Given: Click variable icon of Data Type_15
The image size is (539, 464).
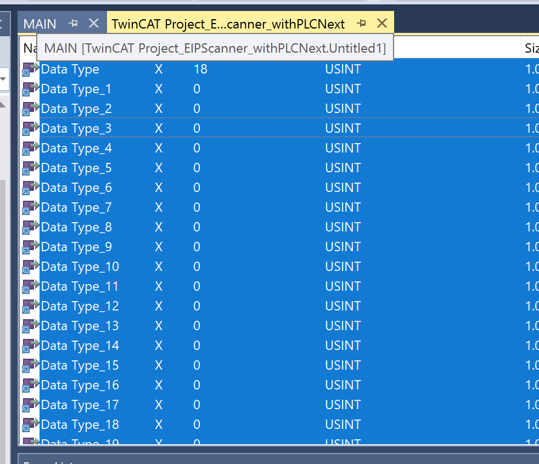Looking at the screenshot, I should pos(30,365).
